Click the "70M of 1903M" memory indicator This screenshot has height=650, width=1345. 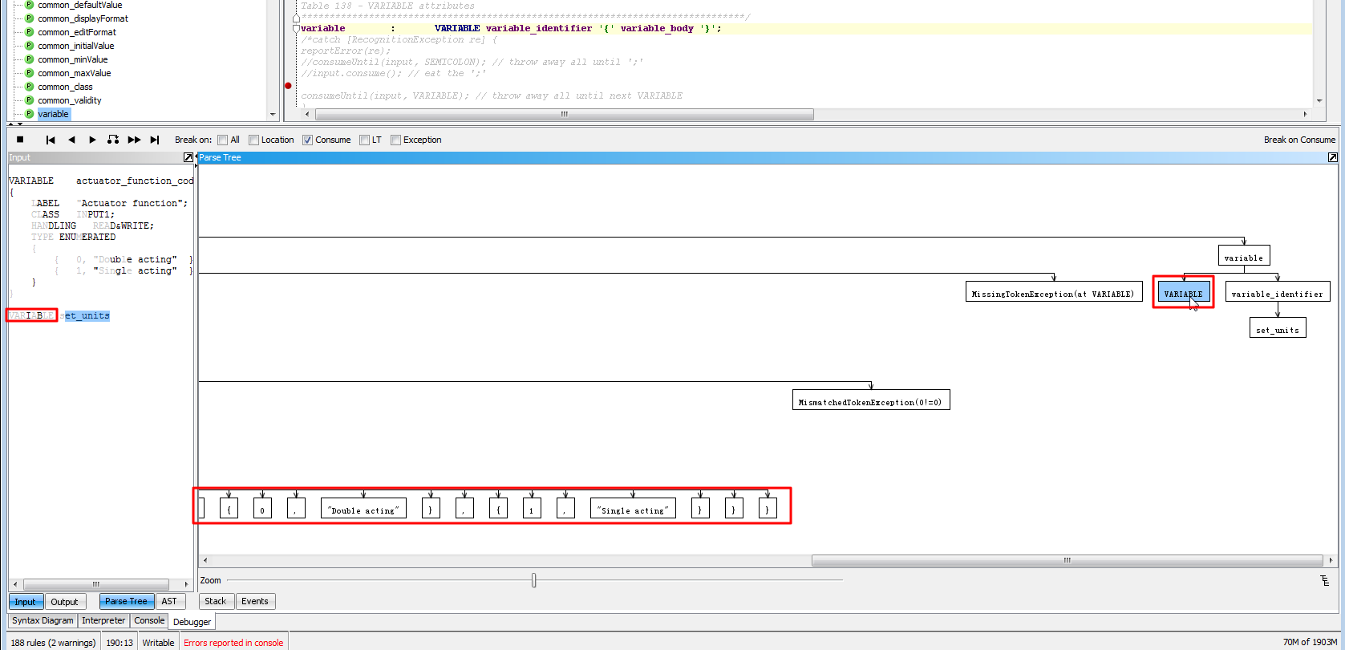(1310, 642)
